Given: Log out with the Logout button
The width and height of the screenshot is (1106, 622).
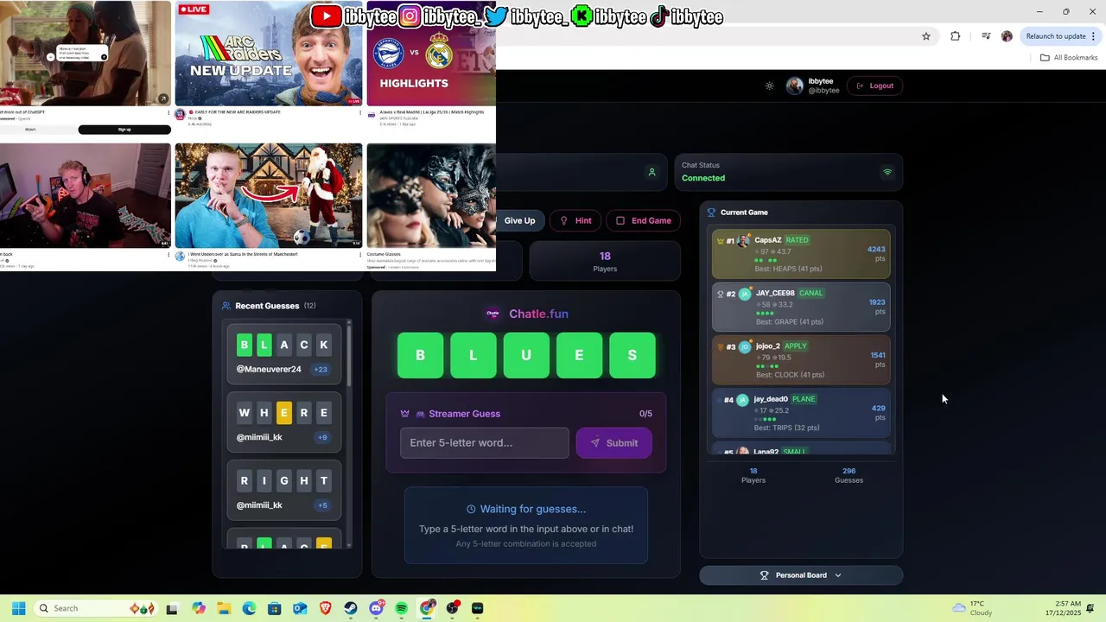Looking at the screenshot, I should pos(874,86).
